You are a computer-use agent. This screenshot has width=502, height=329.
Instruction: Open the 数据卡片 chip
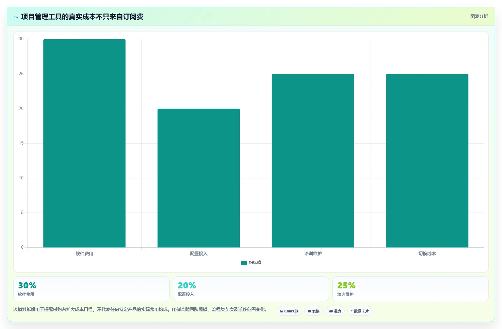coord(360,311)
